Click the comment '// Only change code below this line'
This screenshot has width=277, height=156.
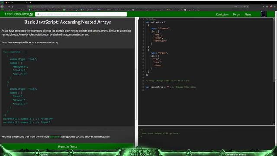coord(167,81)
